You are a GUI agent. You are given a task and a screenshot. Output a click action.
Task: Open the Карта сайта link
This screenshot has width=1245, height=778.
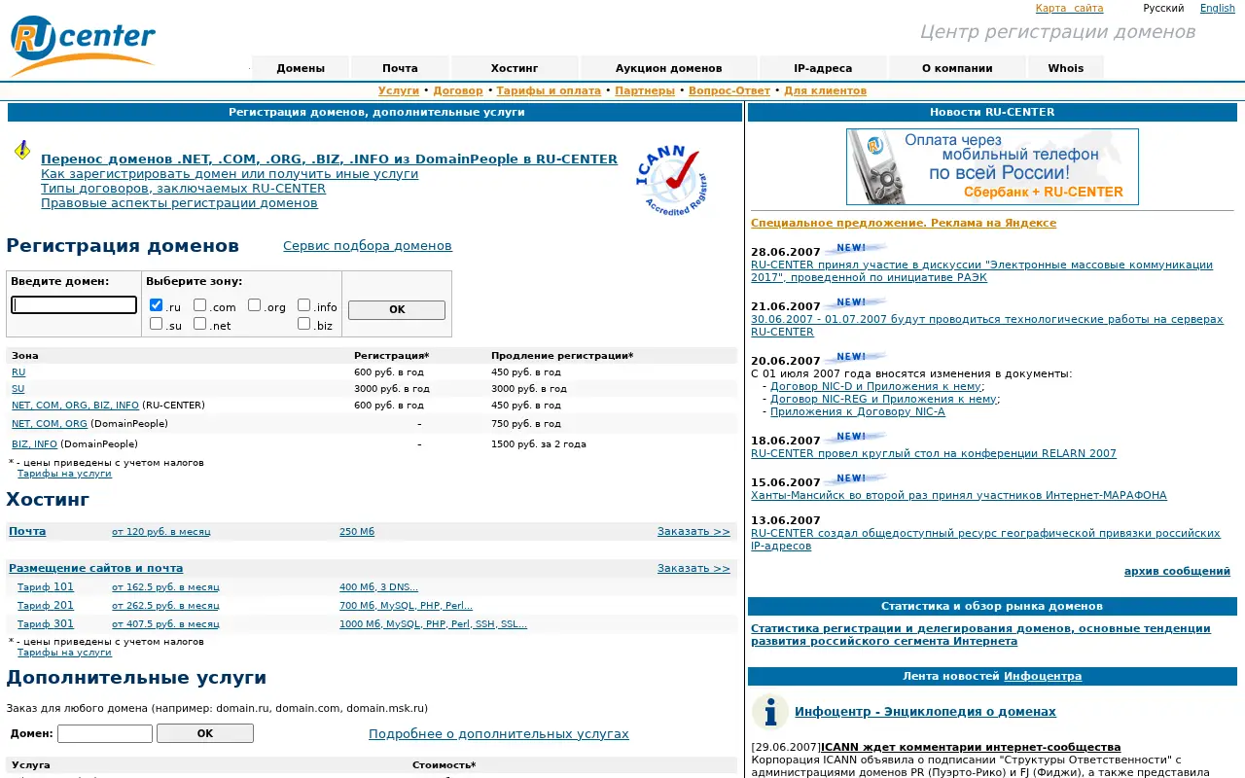pyautogui.click(x=1069, y=8)
